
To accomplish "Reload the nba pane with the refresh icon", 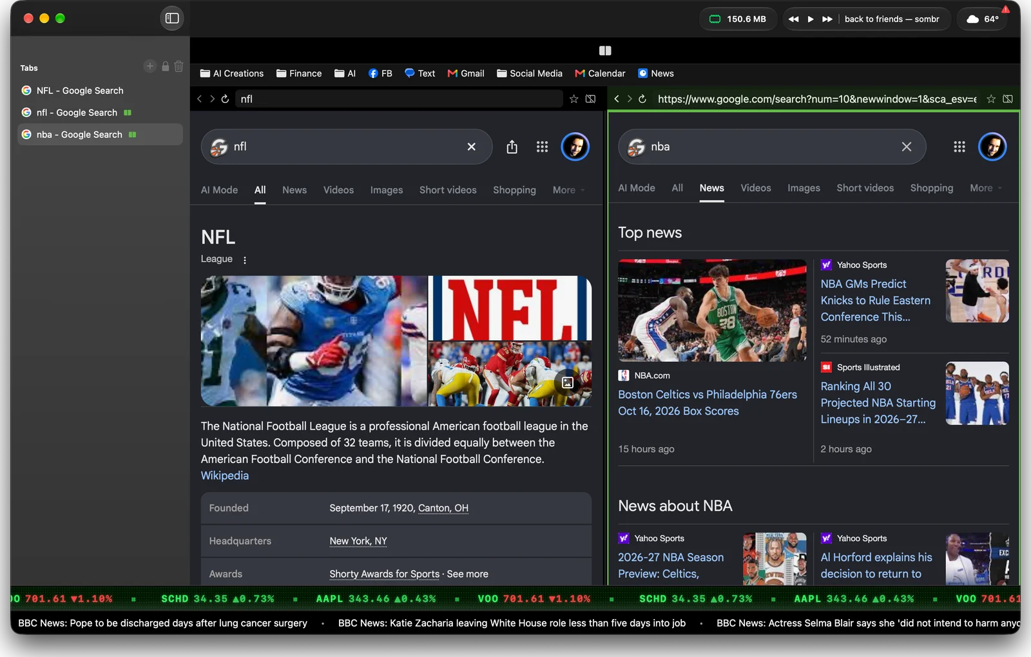I will coord(642,99).
